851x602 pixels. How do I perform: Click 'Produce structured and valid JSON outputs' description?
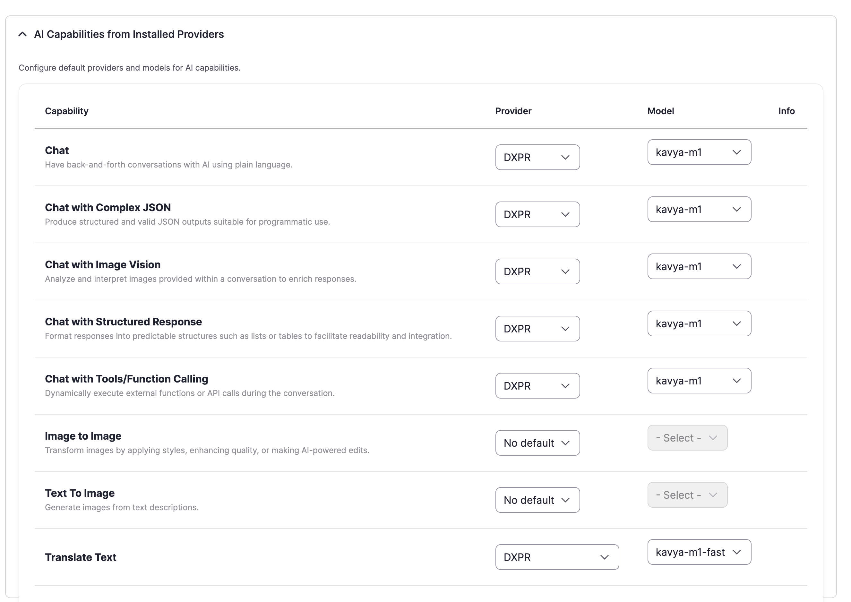pos(187,222)
